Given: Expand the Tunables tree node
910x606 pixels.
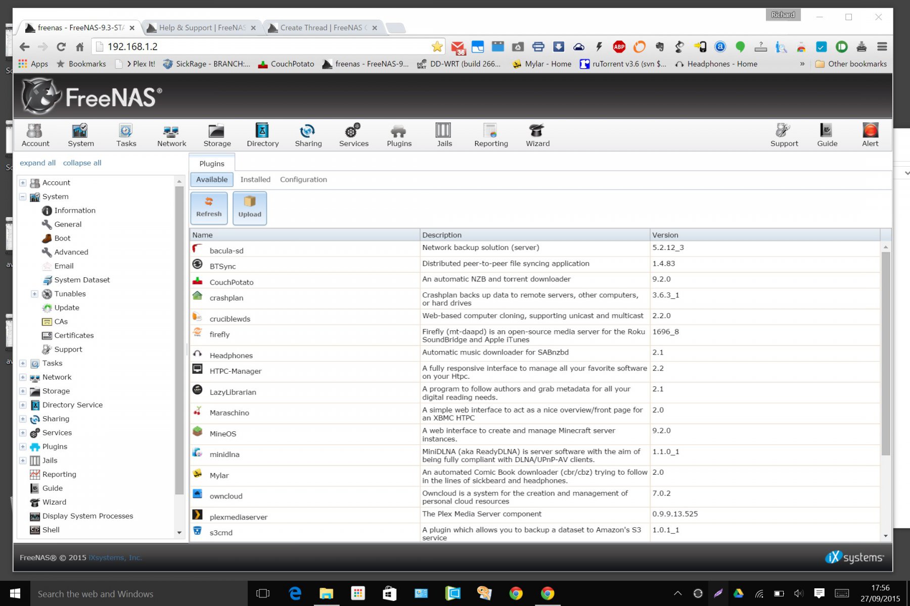Looking at the screenshot, I should click(35, 294).
